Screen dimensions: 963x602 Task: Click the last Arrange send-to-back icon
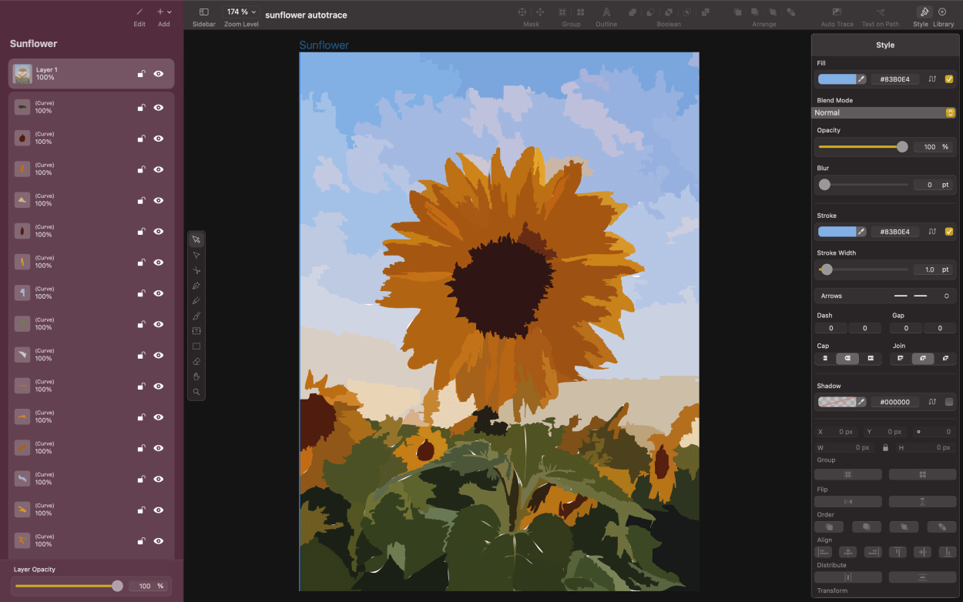pos(791,12)
